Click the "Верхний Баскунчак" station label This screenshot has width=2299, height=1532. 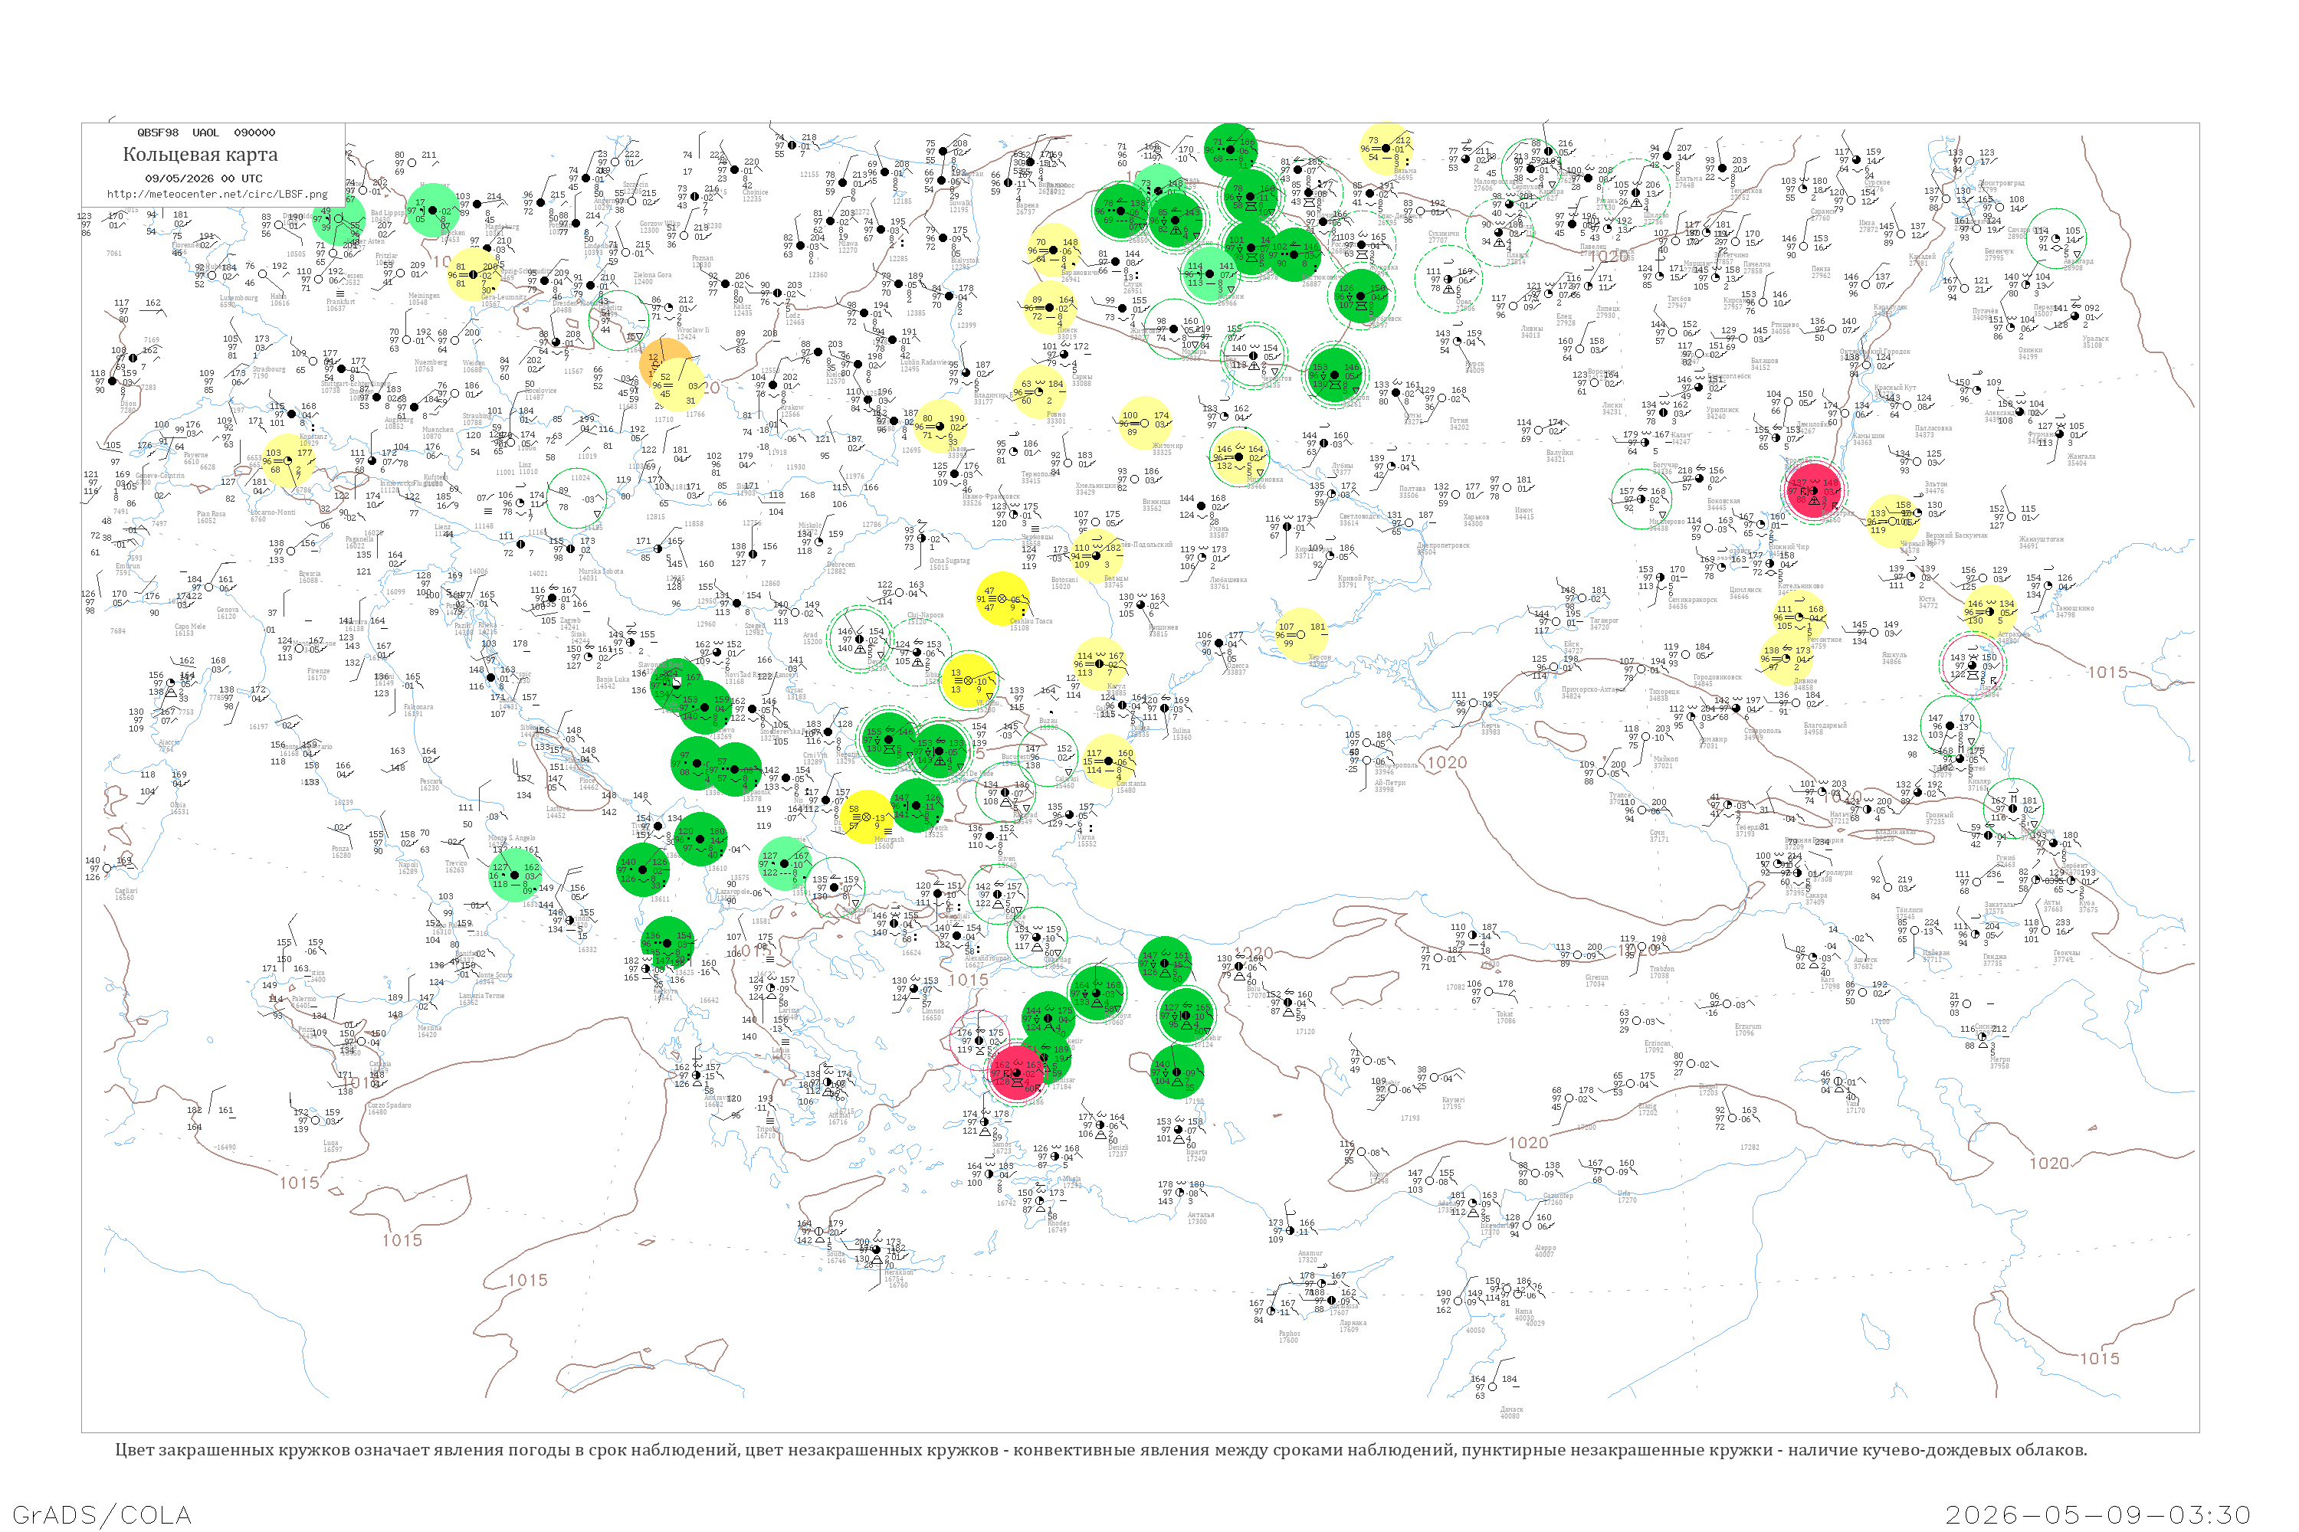[1957, 535]
